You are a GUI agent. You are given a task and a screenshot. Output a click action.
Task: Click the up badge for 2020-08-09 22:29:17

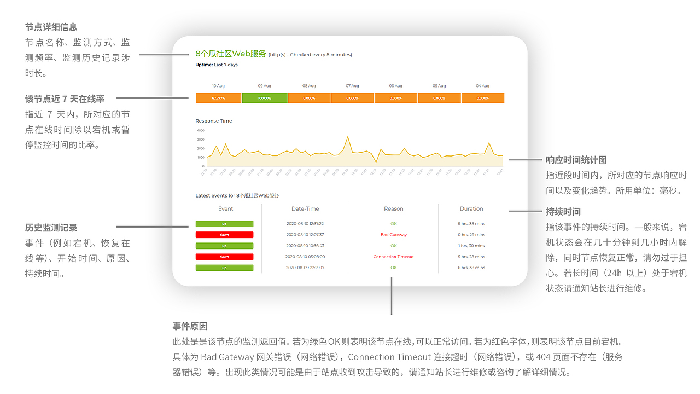pyautogui.click(x=224, y=268)
